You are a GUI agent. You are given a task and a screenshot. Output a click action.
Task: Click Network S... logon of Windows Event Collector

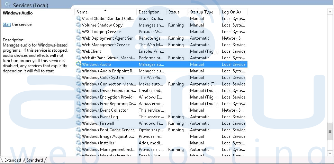(x=233, y=110)
